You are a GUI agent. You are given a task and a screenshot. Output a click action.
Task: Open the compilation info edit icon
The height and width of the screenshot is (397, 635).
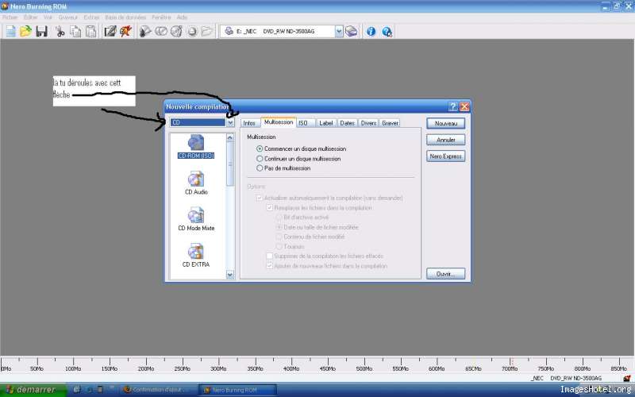(x=110, y=31)
